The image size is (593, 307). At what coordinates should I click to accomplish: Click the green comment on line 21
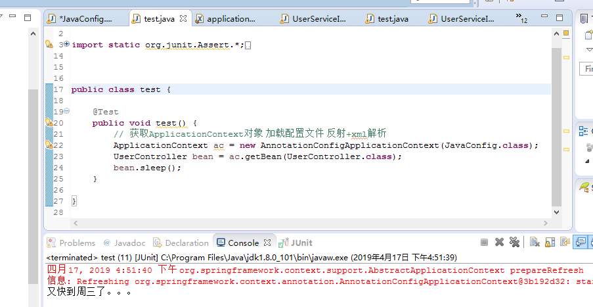[x=250, y=133]
